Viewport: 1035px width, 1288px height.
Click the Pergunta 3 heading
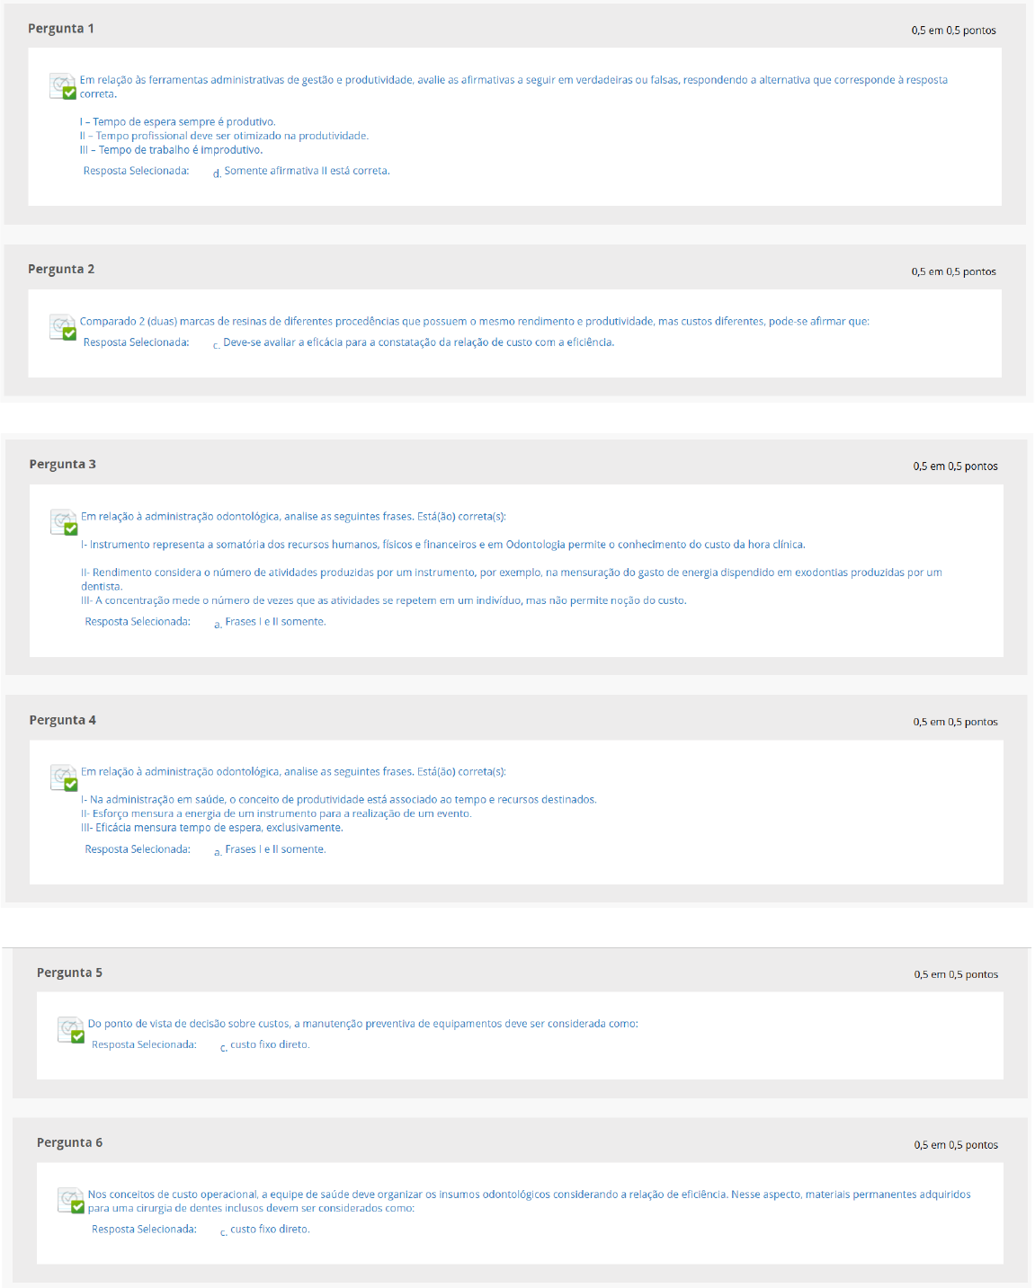(x=62, y=465)
